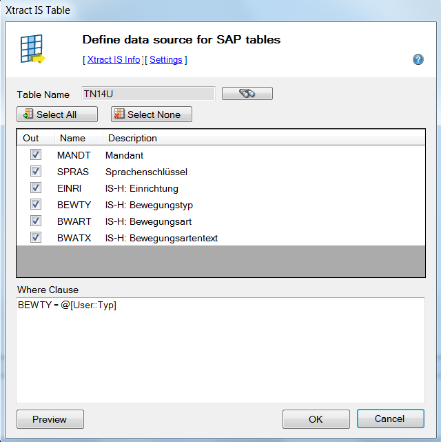Confirm with the OK button
This screenshot has width=441, height=442.
(316, 419)
